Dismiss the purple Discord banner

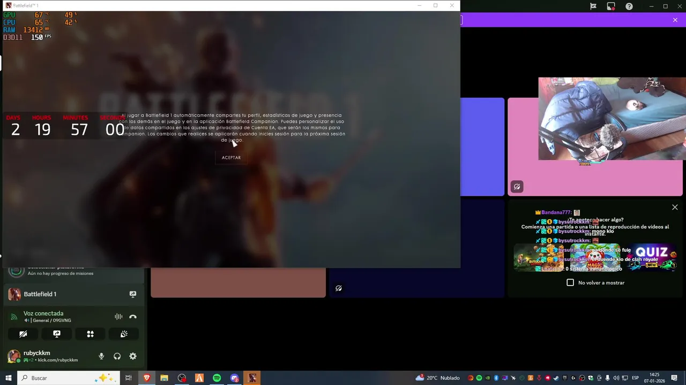675,20
